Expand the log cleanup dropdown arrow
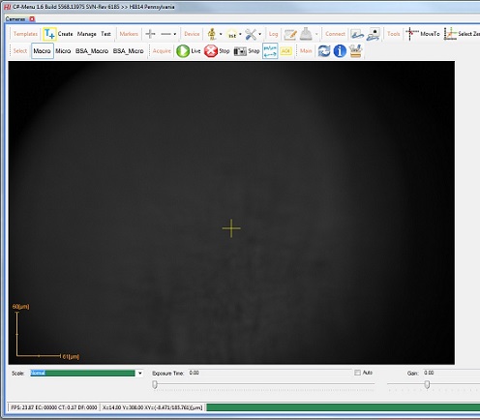The width and height of the screenshot is (480, 420). (x=316, y=34)
